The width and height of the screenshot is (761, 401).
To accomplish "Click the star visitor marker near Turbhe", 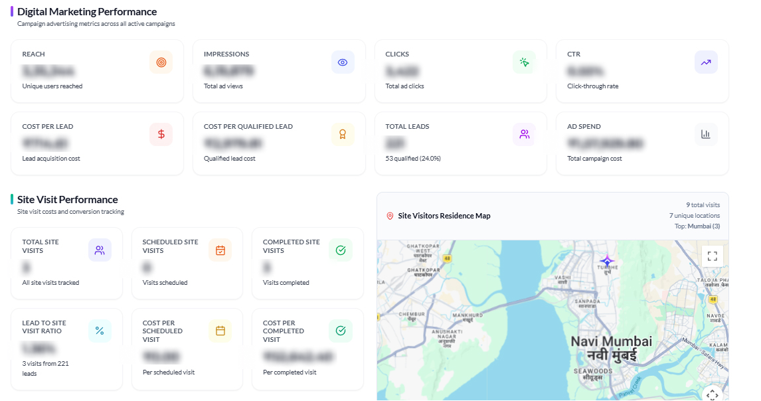I will (x=607, y=261).
